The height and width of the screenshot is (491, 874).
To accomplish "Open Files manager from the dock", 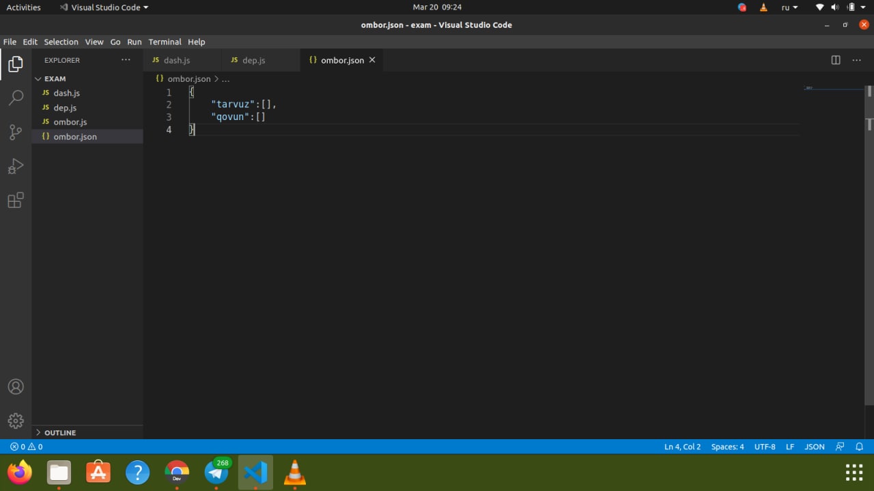I will click(59, 472).
